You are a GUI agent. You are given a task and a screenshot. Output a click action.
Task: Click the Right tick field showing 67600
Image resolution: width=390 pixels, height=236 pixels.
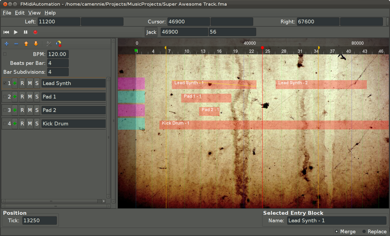318,22
